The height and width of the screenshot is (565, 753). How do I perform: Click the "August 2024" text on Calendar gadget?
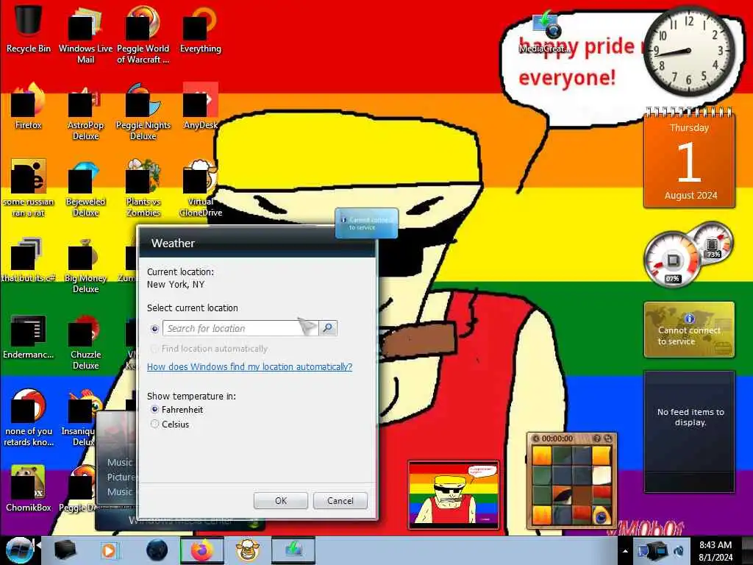(690, 195)
